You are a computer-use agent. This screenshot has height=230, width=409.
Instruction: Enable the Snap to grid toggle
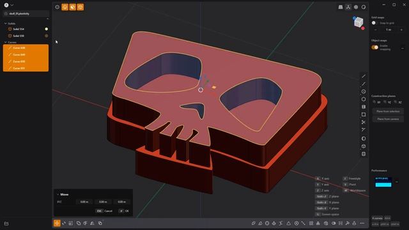(x=374, y=23)
